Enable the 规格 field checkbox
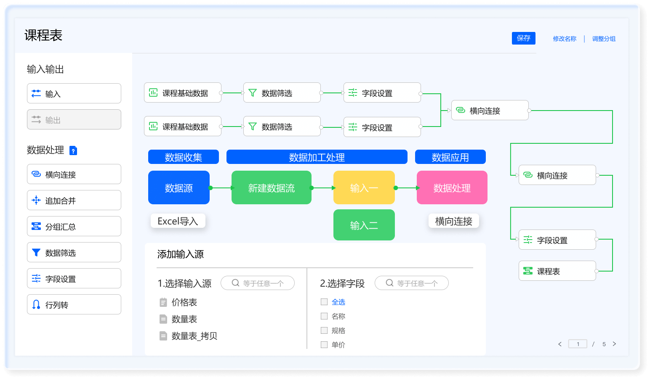 pyautogui.click(x=324, y=330)
